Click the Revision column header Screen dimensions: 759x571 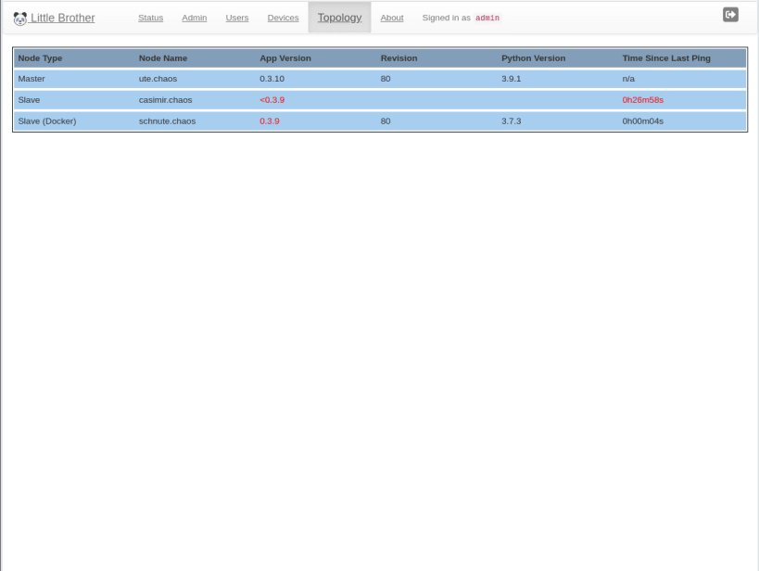pyautogui.click(x=398, y=58)
